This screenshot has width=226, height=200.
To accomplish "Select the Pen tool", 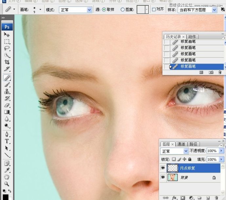I will (x=7, y=134).
